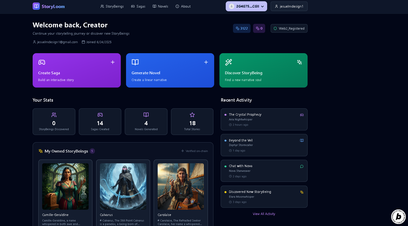Open the About navigation item

183,6
